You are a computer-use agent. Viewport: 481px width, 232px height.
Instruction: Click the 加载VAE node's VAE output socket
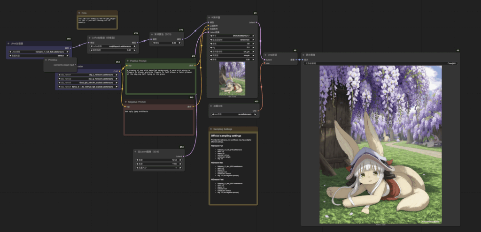(259, 111)
